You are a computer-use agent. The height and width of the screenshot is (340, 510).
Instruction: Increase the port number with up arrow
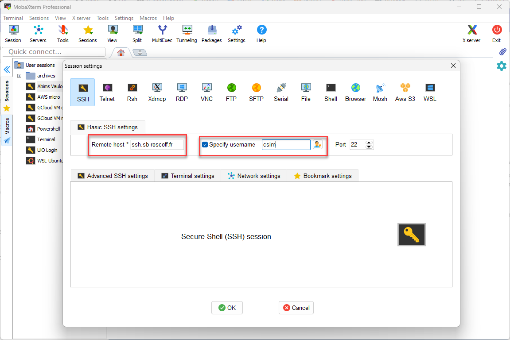pyautogui.click(x=370, y=142)
